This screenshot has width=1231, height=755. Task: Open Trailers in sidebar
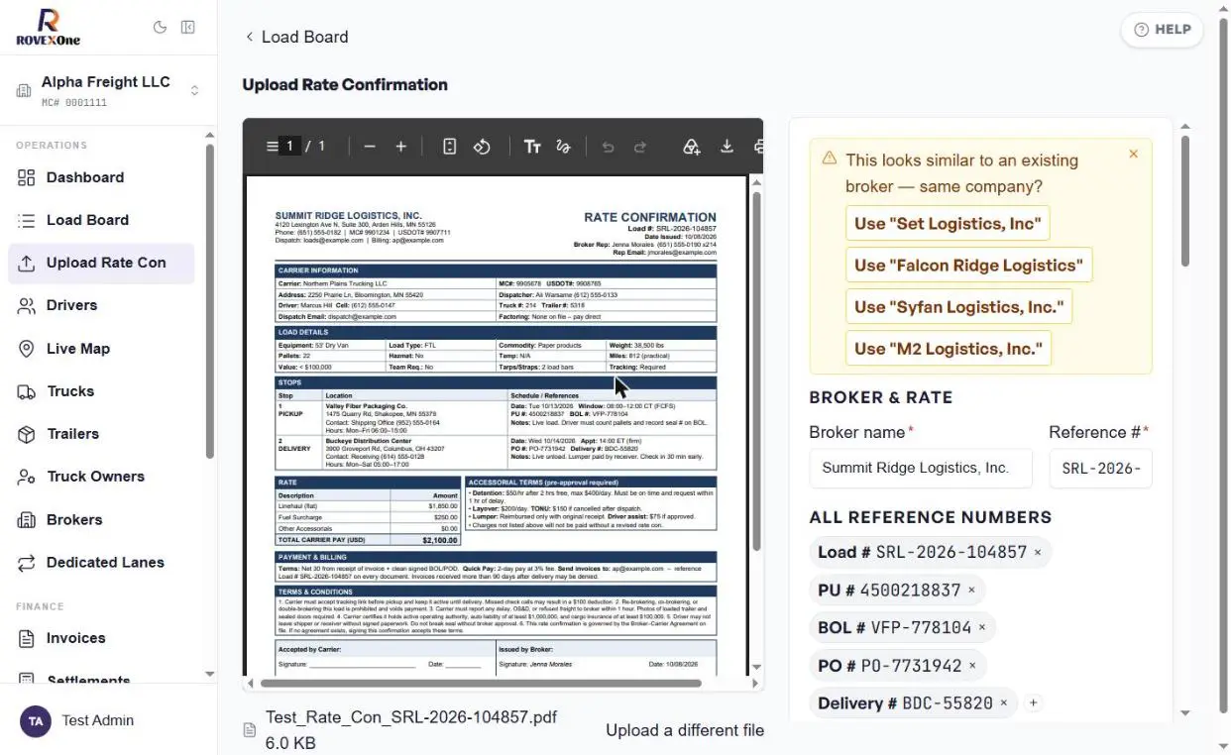click(101, 434)
